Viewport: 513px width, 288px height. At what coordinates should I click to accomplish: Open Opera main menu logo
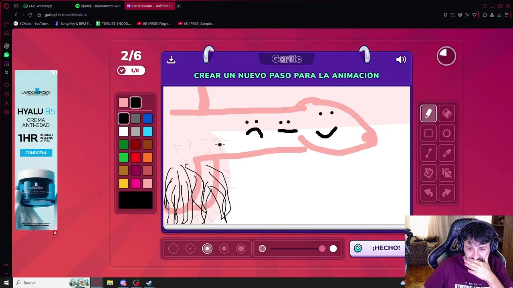pyautogui.click(x=6, y=6)
